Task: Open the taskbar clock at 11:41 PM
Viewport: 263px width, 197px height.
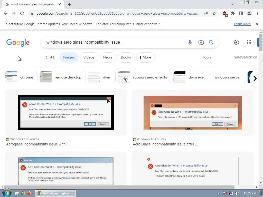Action: click(250, 193)
